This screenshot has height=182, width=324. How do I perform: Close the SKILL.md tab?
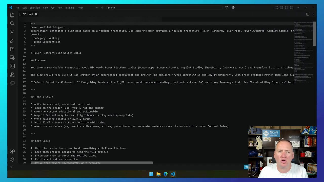click(x=36, y=14)
